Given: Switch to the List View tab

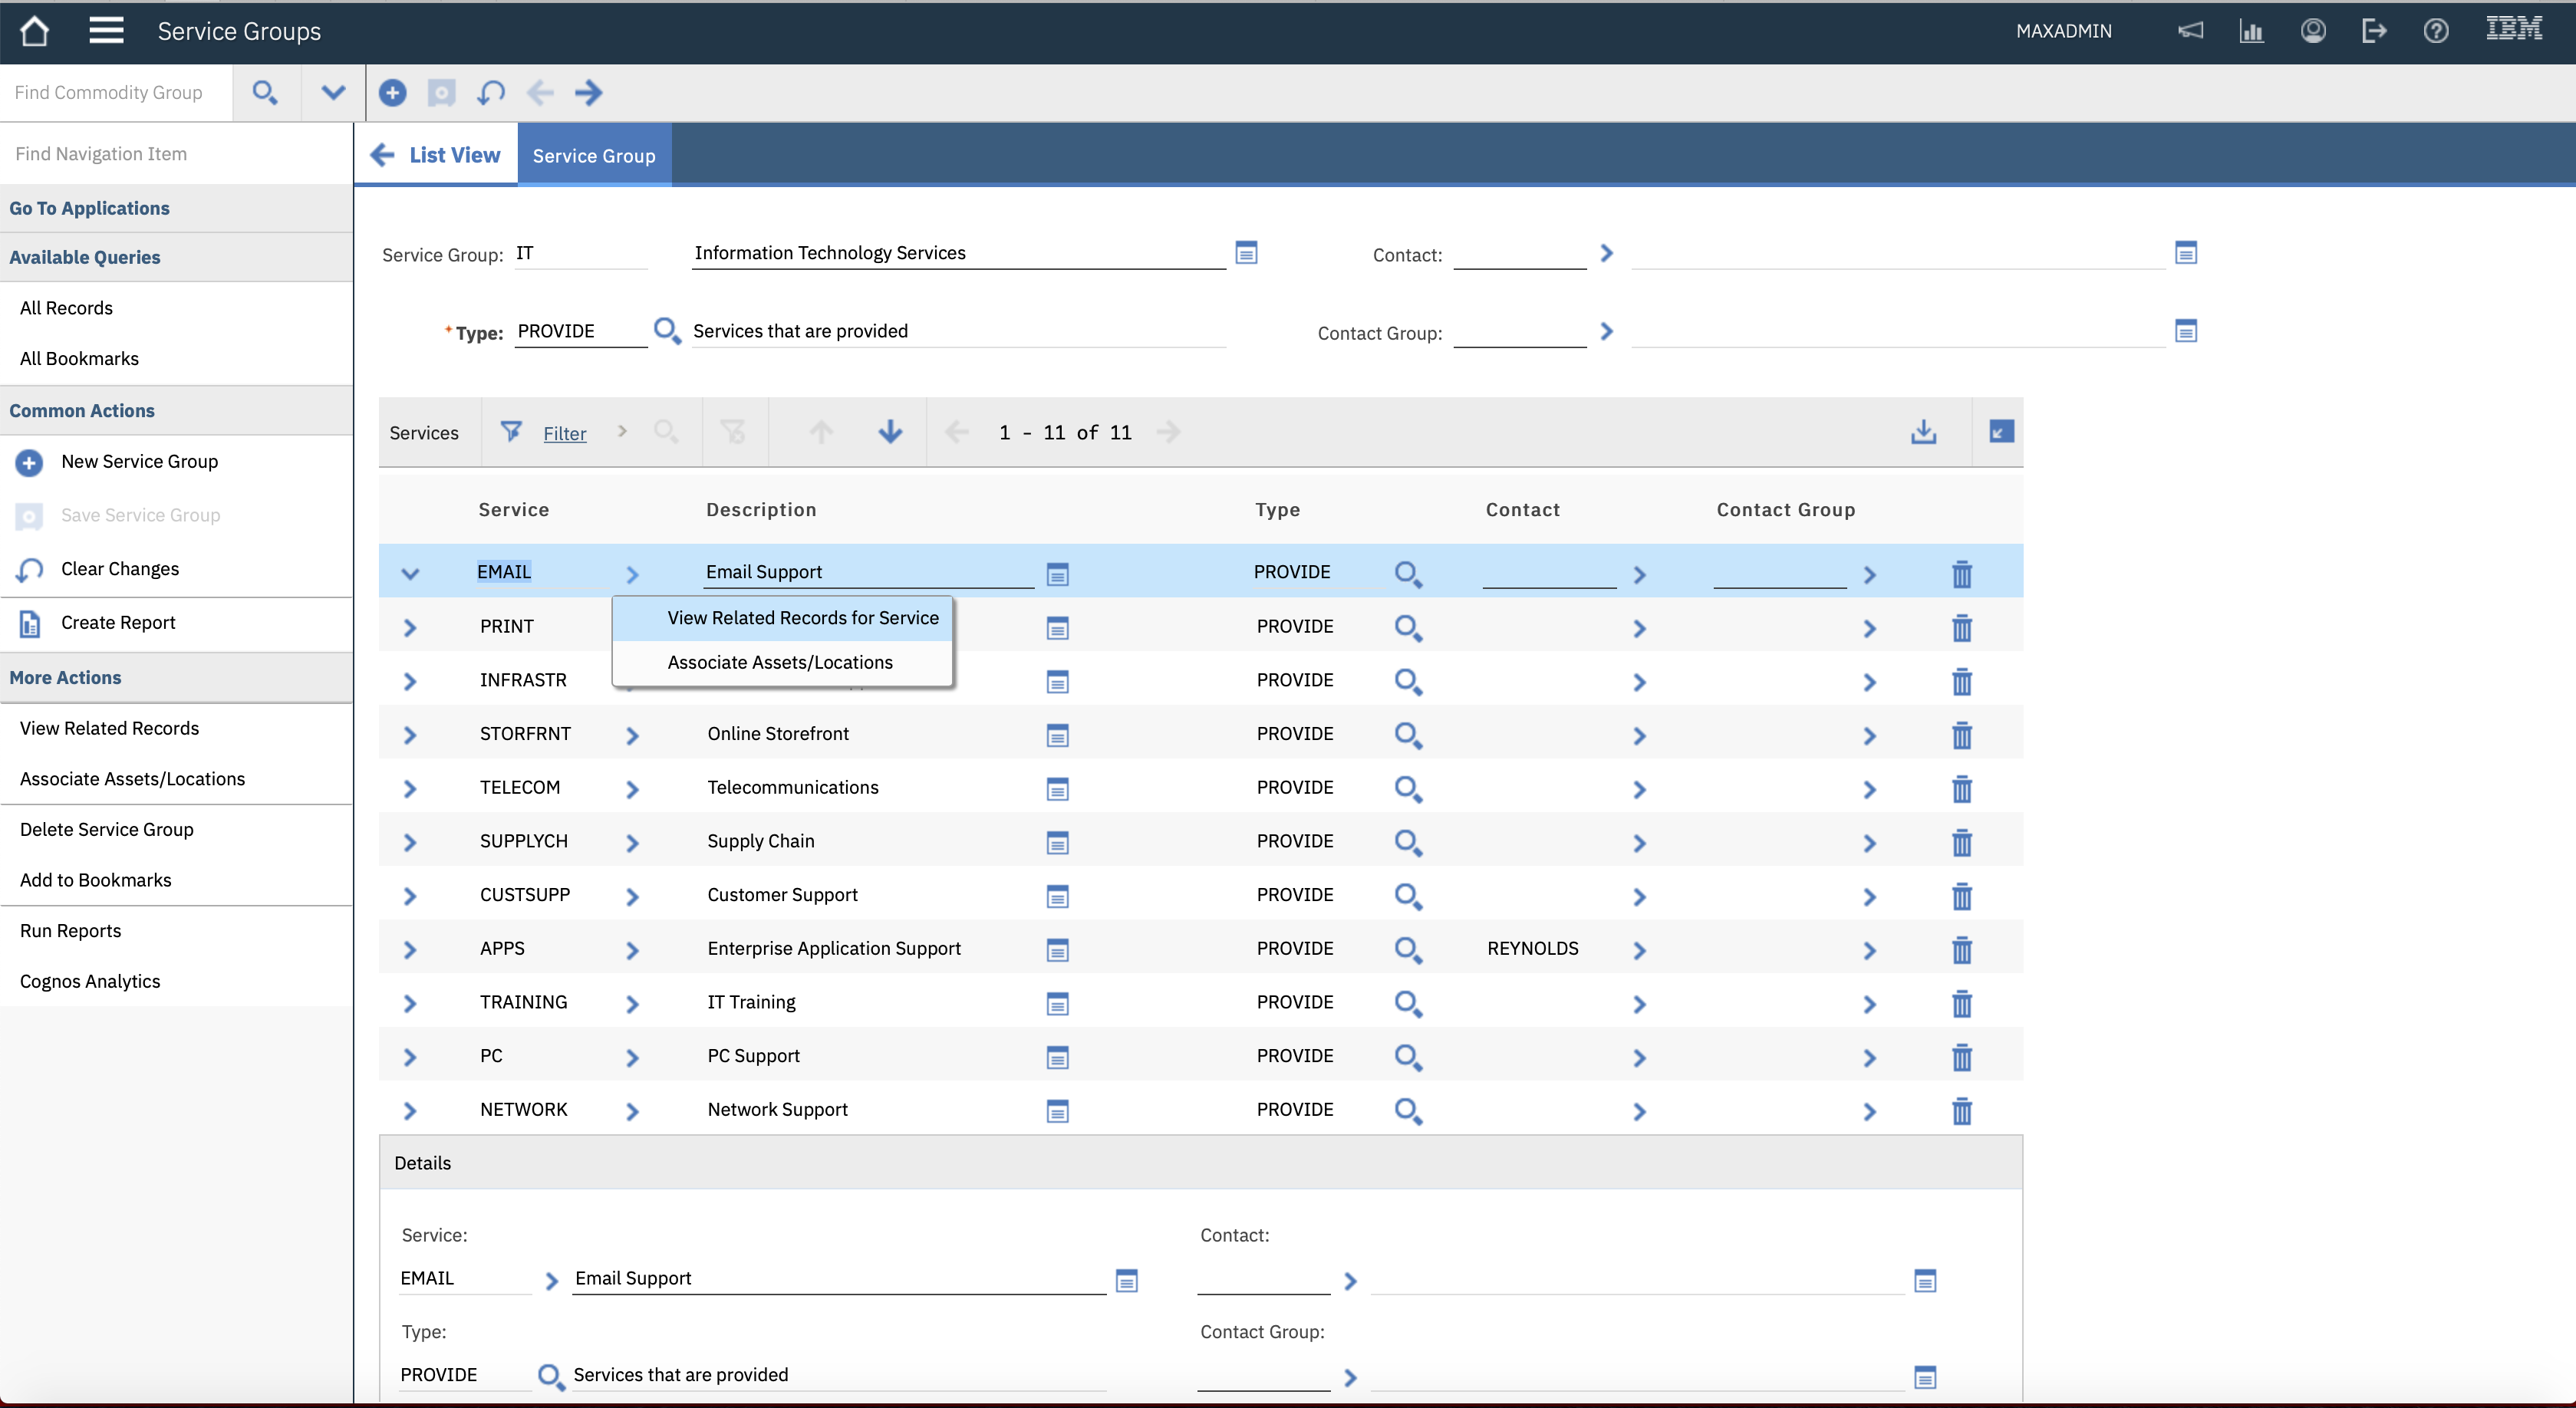Looking at the screenshot, I should coord(437,155).
